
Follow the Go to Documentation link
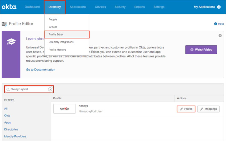pyautogui.click(x=41, y=70)
